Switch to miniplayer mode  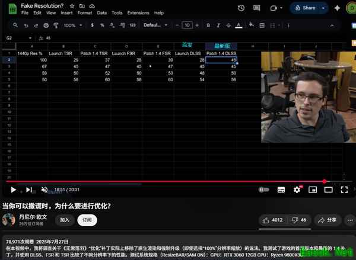pos(313,190)
